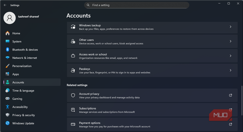Click the Payment options card icon
Image resolution: width=243 pixels, height=132 pixels.
[x=73, y=124]
